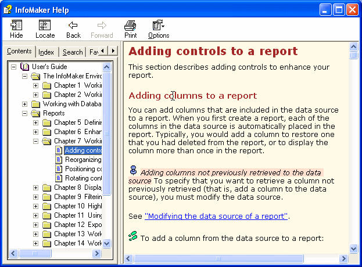
Task: Click tree pane horizontal scroll right arrow
Action: [x=96, y=254]
